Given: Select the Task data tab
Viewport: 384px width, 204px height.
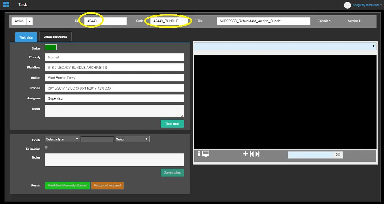Looking at the screenshot, I should (x=26, y=37).
